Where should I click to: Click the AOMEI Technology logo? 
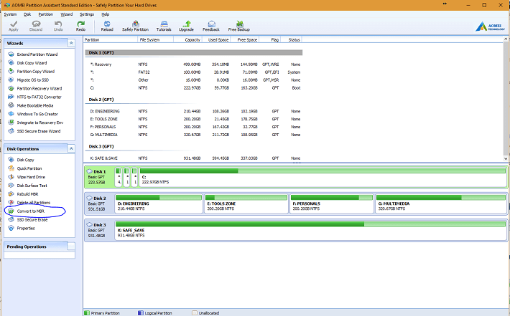(490, 27)
